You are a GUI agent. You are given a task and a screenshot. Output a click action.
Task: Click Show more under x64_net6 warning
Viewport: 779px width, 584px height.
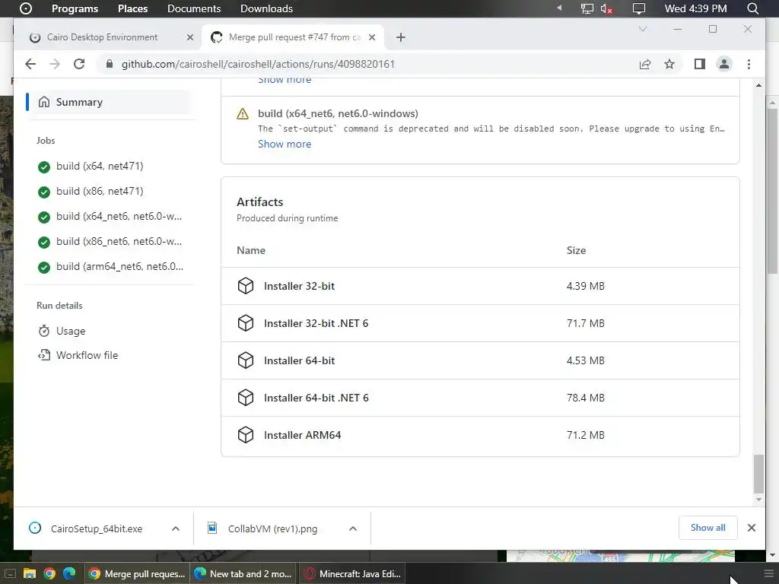(285, 144)
